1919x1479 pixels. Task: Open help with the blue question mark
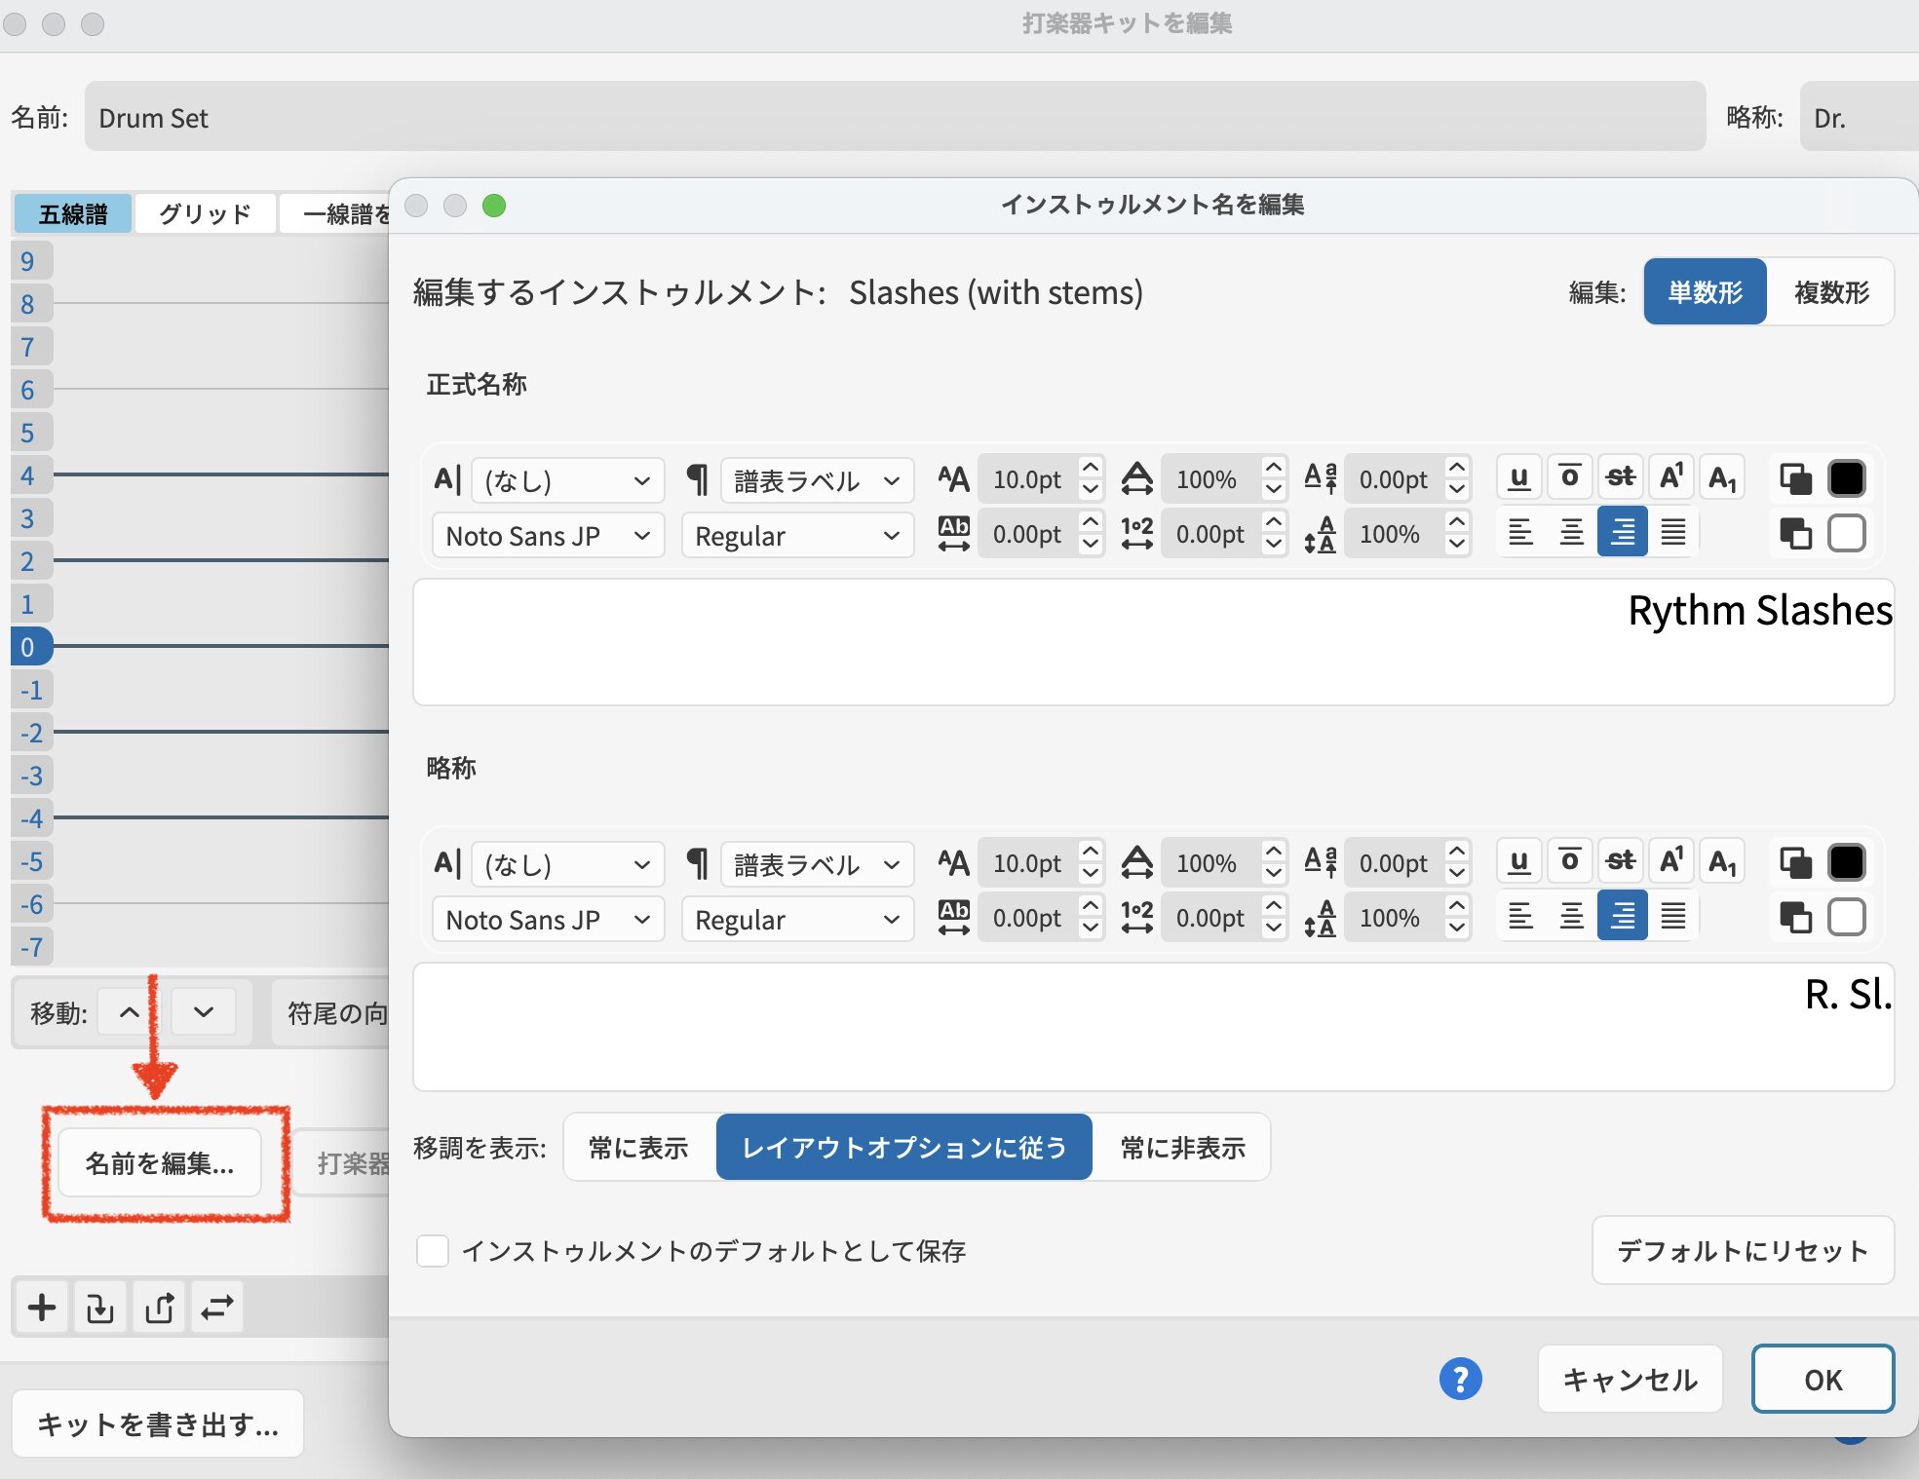tap(1460, 1379)
